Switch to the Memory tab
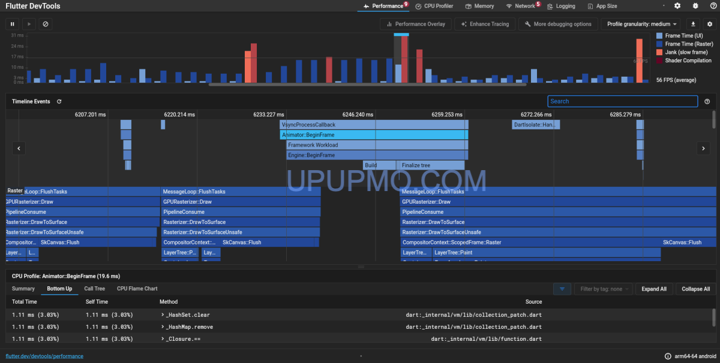This screenshot has height=363, width=720. (479, 6)
